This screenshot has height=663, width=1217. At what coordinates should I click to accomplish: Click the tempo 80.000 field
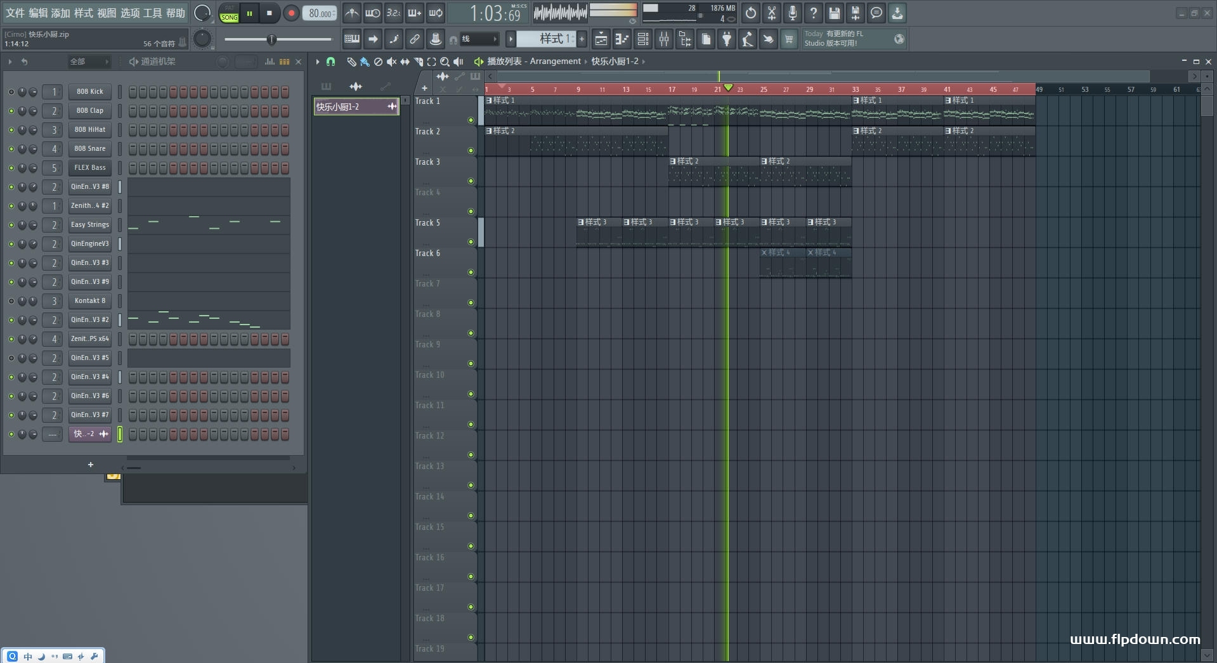(320, 13)
